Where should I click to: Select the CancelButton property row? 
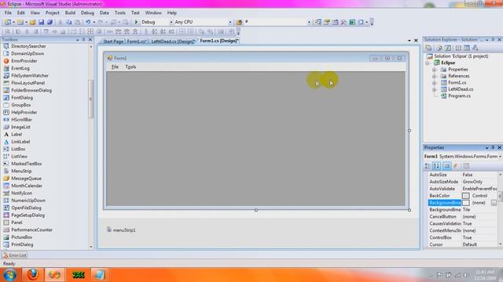point(462,217)
